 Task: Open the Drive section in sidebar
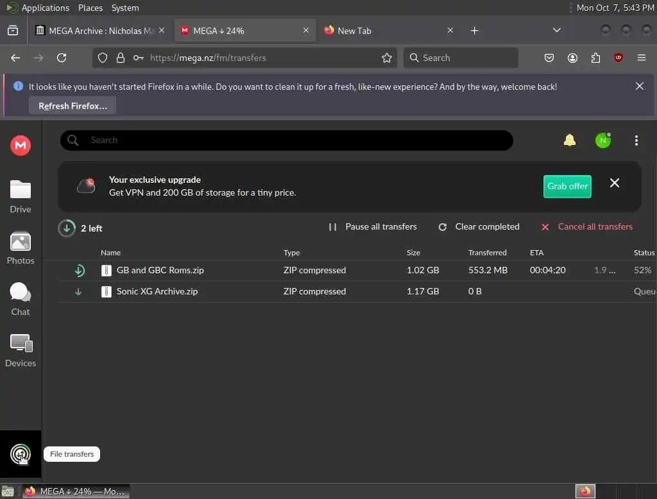pos(20,197)
